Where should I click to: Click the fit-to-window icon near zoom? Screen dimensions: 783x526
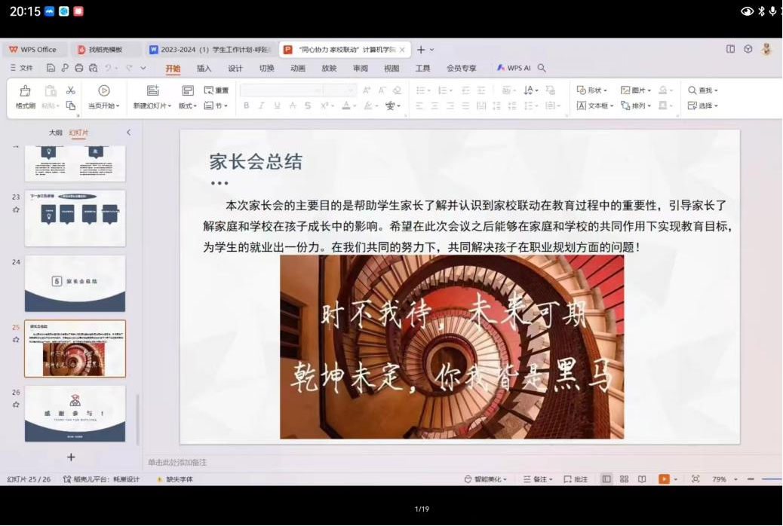coord(695,479)
